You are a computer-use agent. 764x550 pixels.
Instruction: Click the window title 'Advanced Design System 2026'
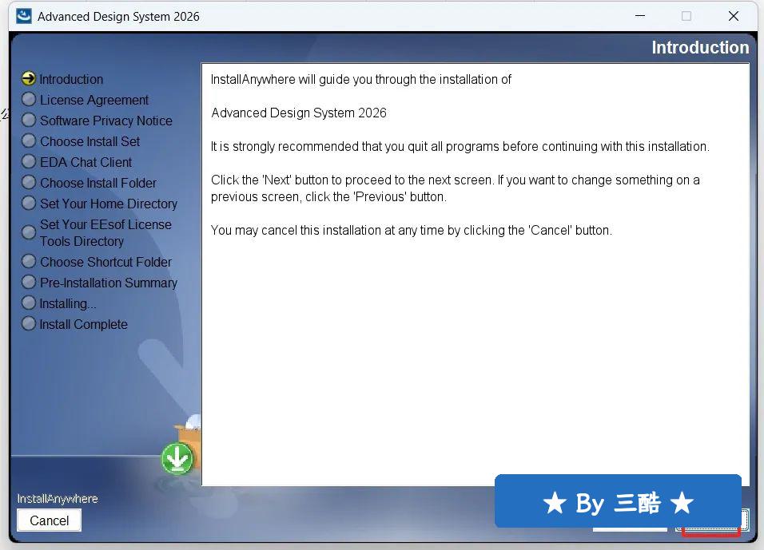(118, 17)
